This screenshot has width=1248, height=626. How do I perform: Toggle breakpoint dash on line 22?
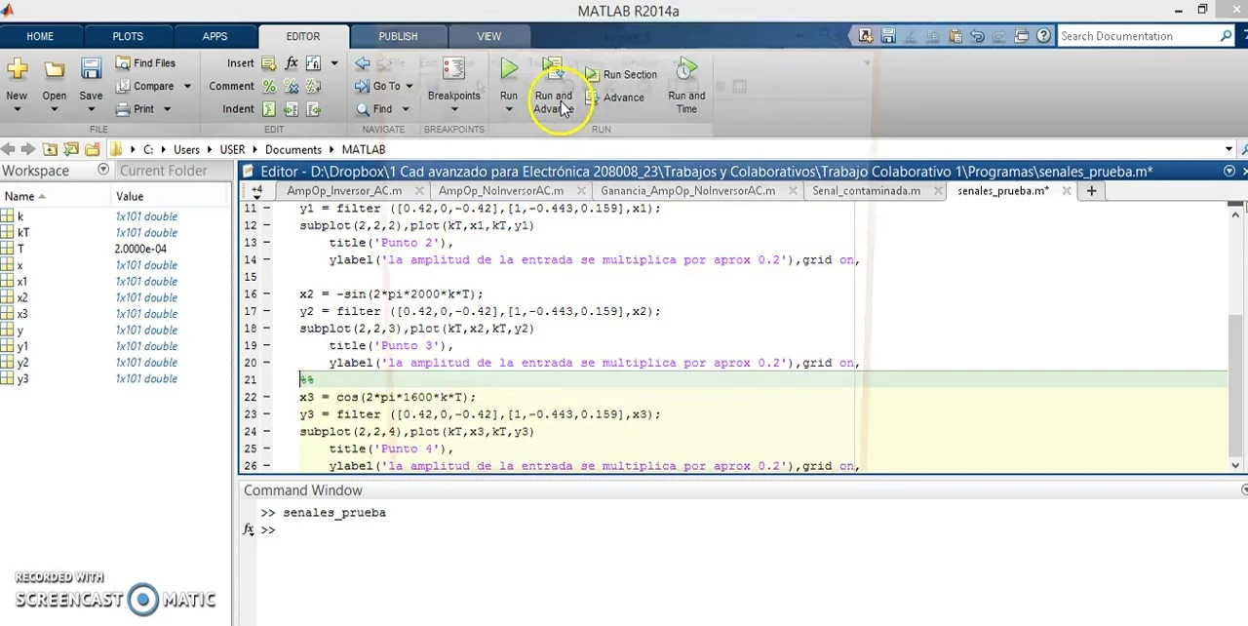click(266, 398)
